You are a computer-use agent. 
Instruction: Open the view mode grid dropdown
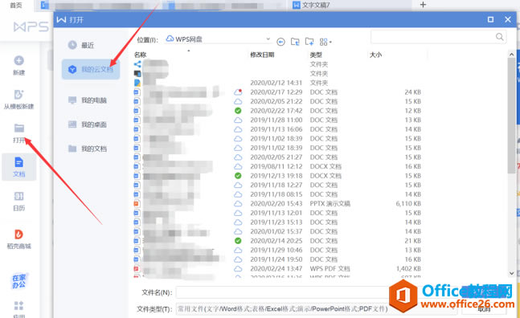tap(326, 42)
